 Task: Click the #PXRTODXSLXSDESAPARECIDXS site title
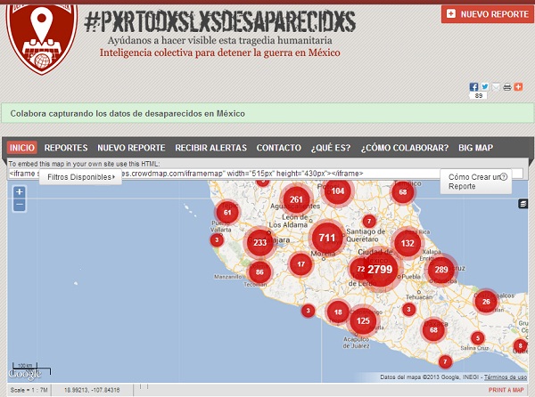[x=219, y=21]
